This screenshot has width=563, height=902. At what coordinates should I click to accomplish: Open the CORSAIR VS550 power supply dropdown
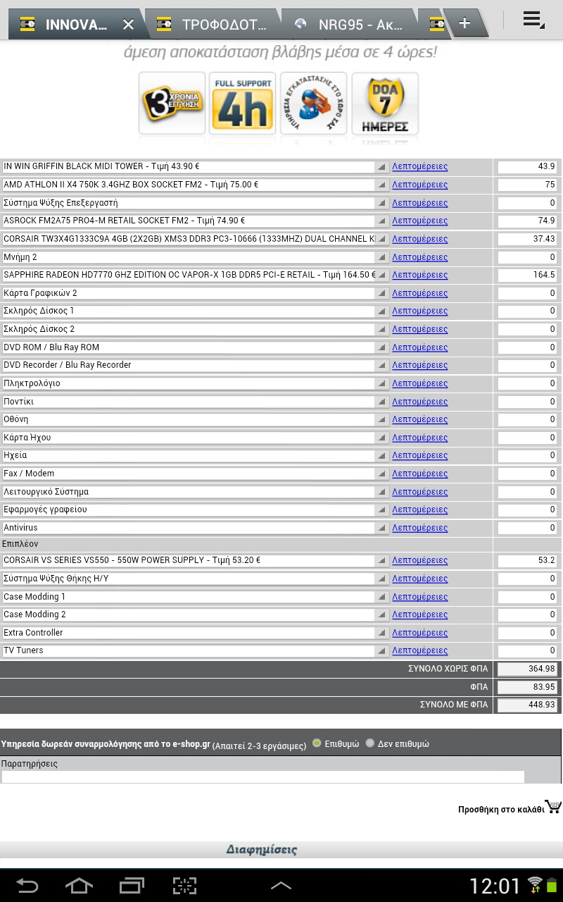pyautogui.click(x=196, y=560)
